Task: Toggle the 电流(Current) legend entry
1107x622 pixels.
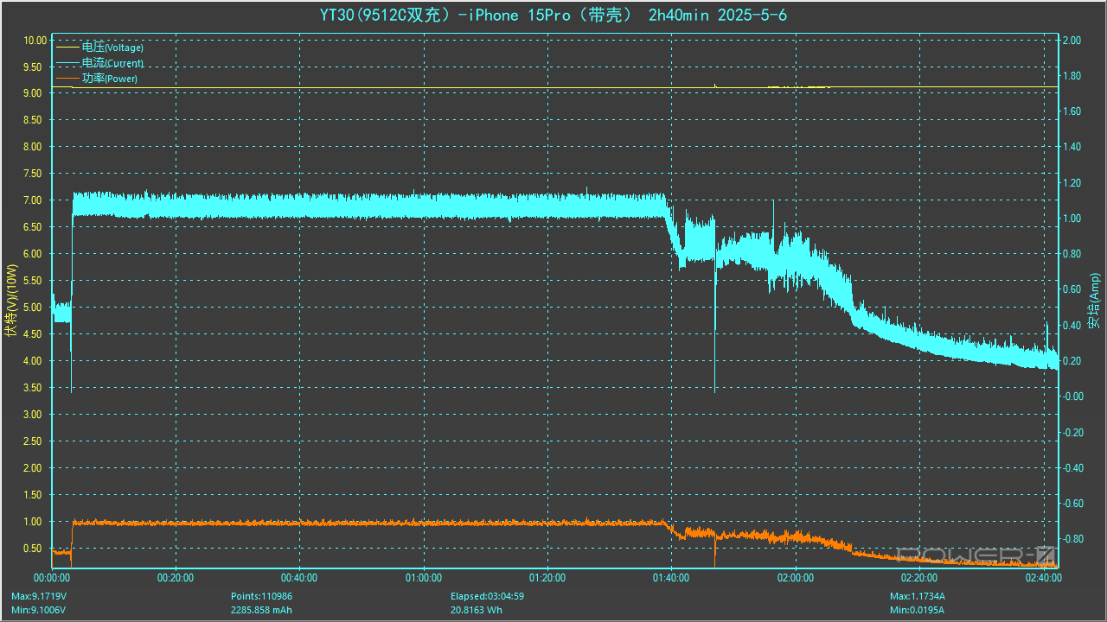Action: pyautogui.click(x=112, y=63)
